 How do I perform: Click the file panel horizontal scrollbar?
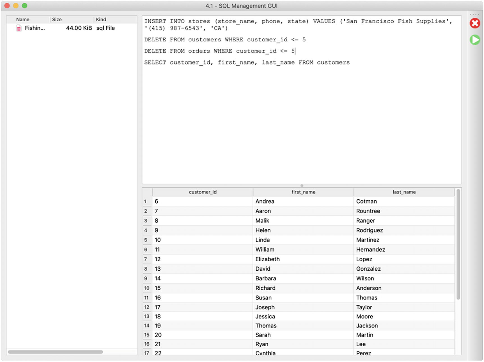click(x=55, y=352)
